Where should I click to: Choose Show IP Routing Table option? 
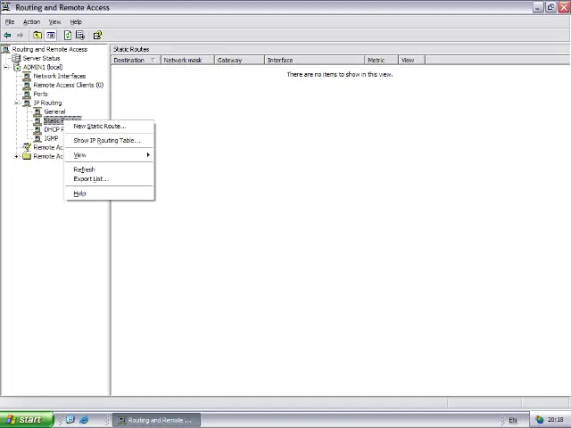pyautogui.click(x=109, y=141)
